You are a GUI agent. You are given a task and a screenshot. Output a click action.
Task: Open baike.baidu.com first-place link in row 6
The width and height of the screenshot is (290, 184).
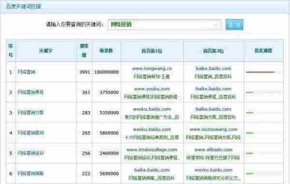[x=152, y=170]
